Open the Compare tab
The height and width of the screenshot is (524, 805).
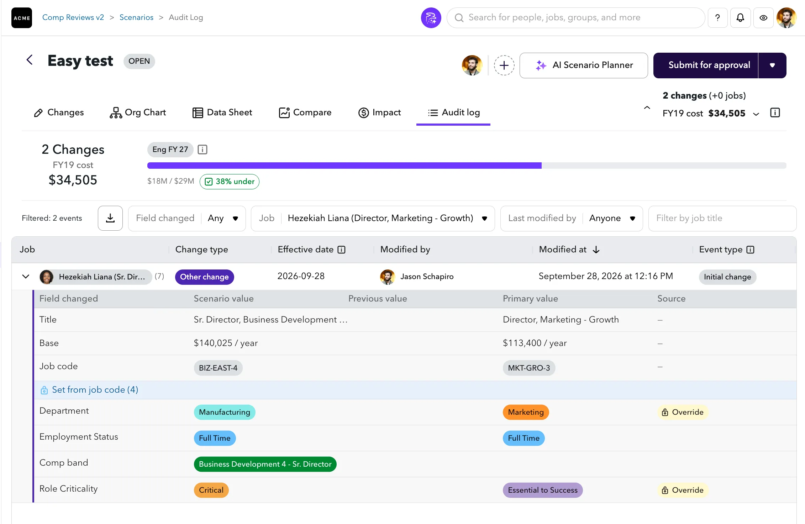(x=305, y=112)
